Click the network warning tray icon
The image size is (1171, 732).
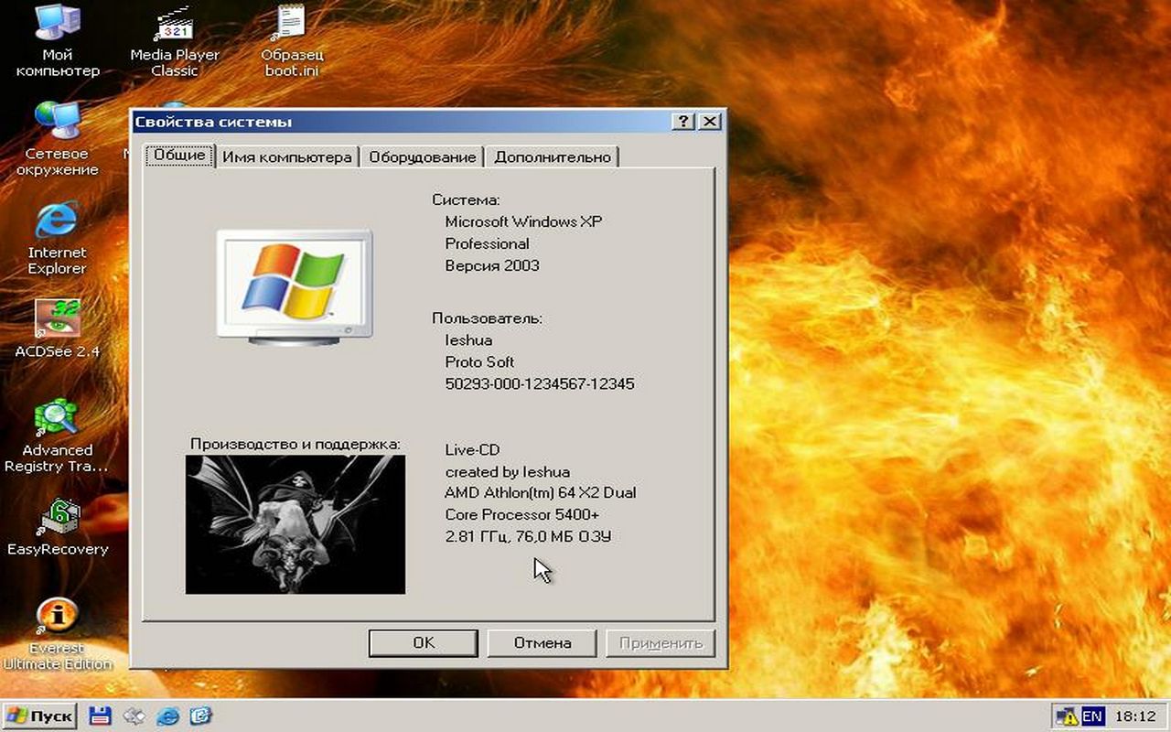1066,716
